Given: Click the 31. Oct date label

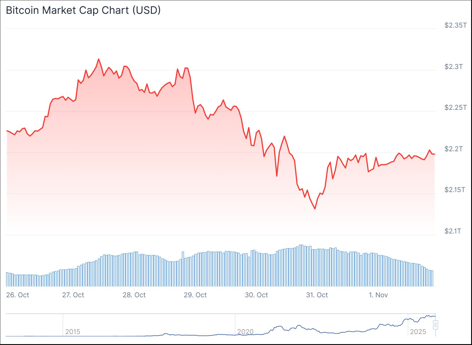Looking at the screenshot, I should (317, 295).
